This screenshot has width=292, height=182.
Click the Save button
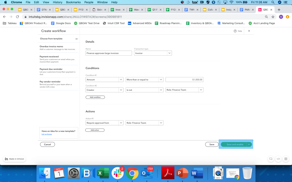(212, 144)
